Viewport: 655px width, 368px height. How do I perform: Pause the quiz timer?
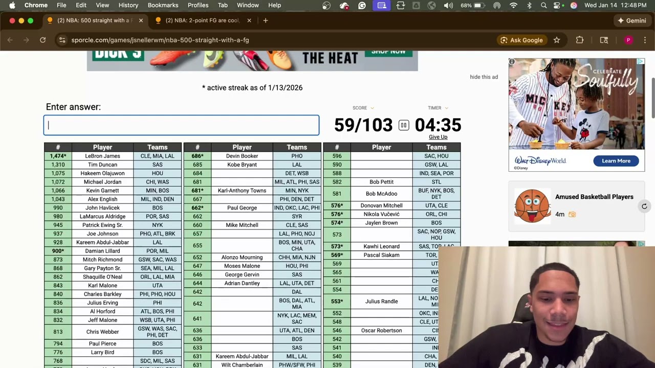pos(404,125)
